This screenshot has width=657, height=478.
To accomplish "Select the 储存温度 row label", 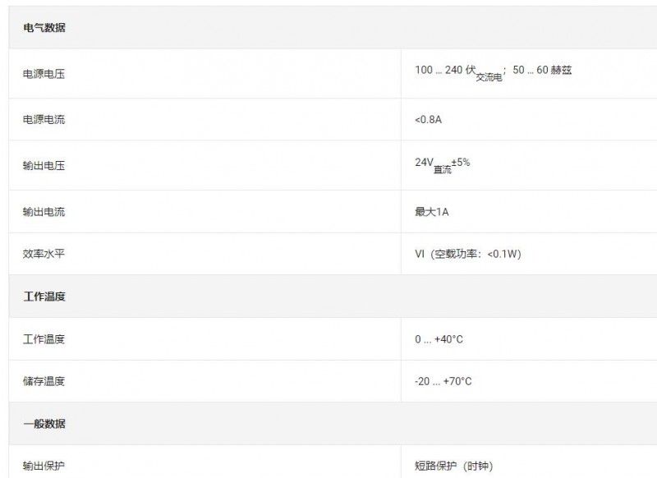I will [44, 381].
